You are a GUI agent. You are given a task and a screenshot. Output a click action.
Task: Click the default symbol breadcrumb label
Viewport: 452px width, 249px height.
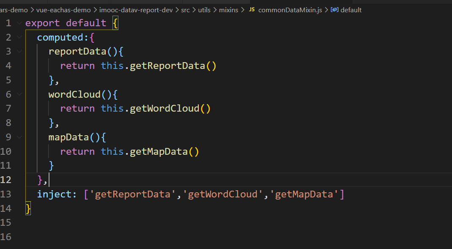tap(351, 10)
